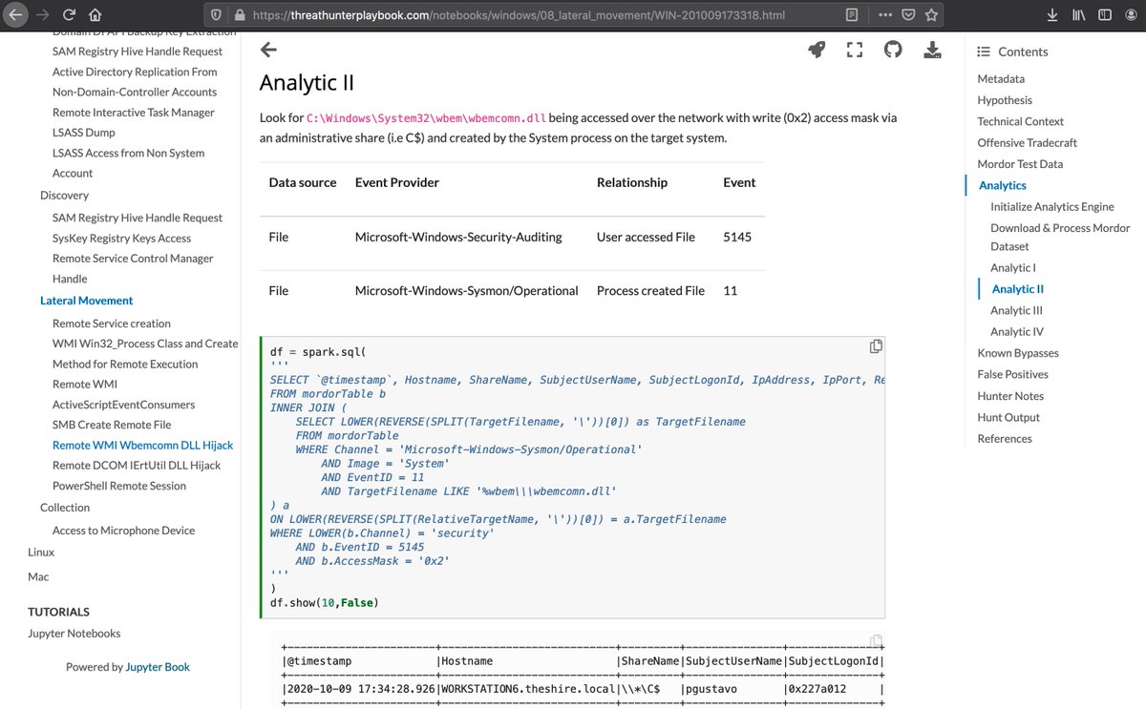Image resolution: width=1146 pixels, height=709 pixels.
Task: Download the notebook via the download icon
Action: [x=932, y=50]
